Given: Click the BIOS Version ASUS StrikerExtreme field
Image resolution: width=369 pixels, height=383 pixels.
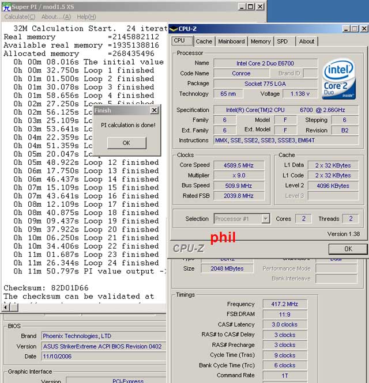Looking at the screenshot, I should [x=104, y=346].
